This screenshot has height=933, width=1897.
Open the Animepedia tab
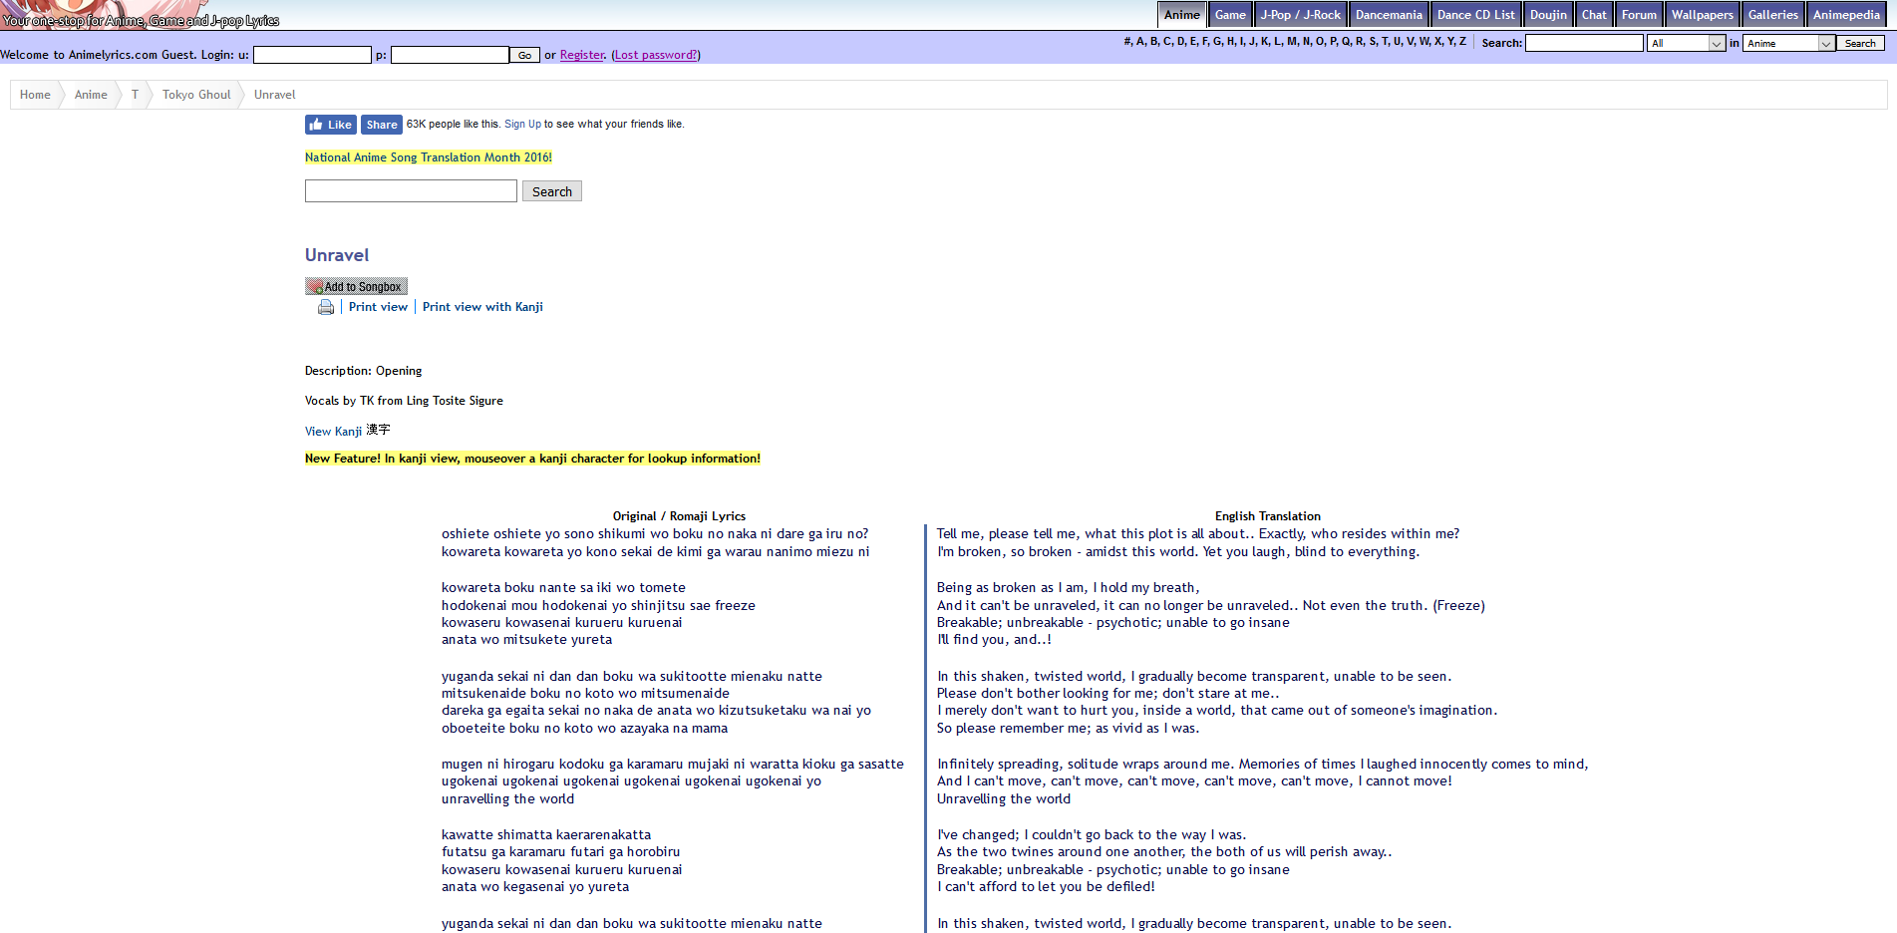pos(1846,15)
